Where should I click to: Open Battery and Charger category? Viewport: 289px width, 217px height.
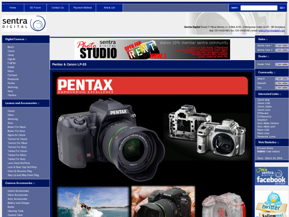(x=18, y=203)
